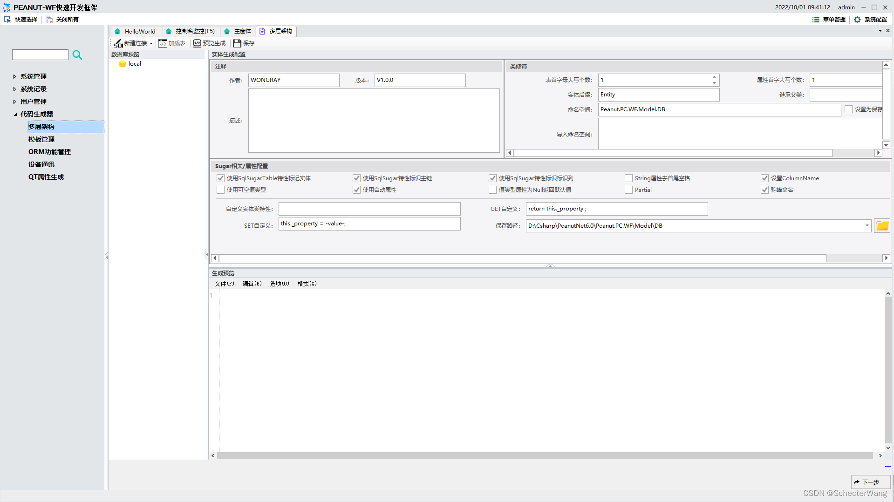The image size is (894, 502).
Task: Click the folder browse icon for save path
Action: click(882, 226)
